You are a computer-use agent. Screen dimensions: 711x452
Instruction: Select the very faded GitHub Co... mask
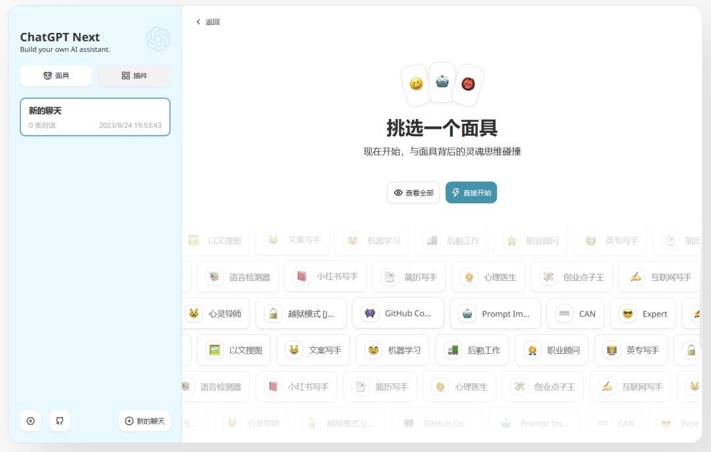point(436,424)
